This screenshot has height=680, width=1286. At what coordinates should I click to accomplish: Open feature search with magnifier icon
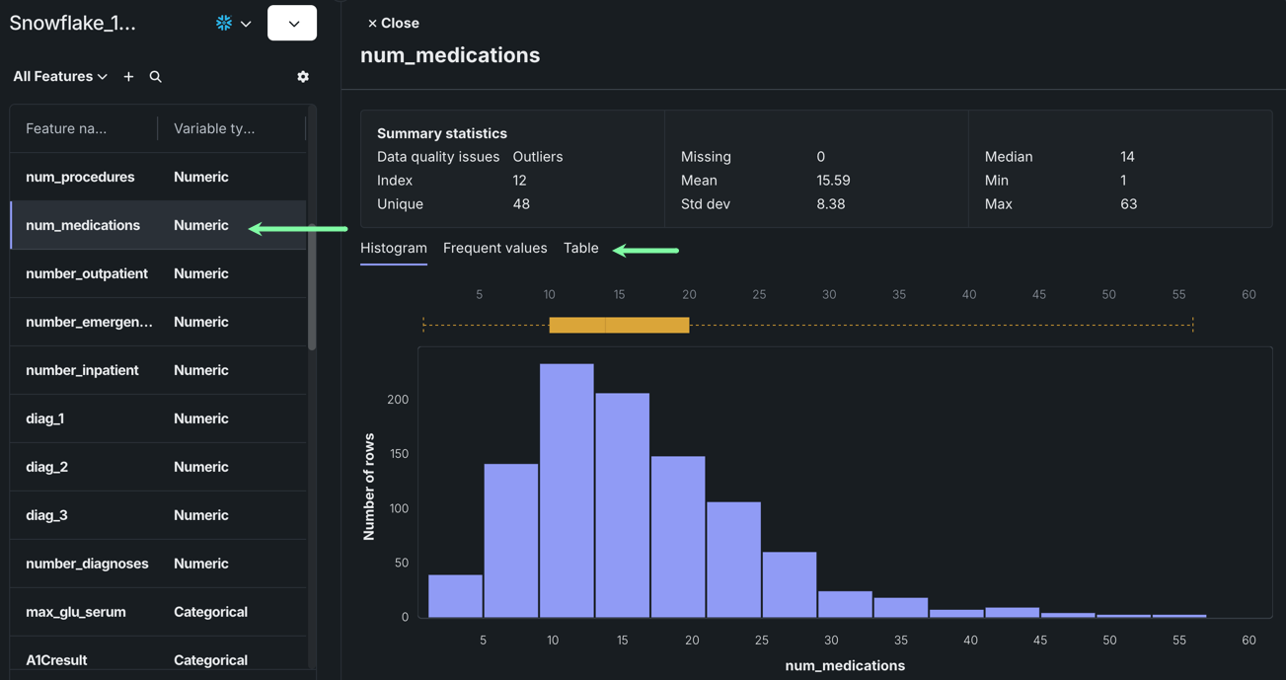point(156,77)
